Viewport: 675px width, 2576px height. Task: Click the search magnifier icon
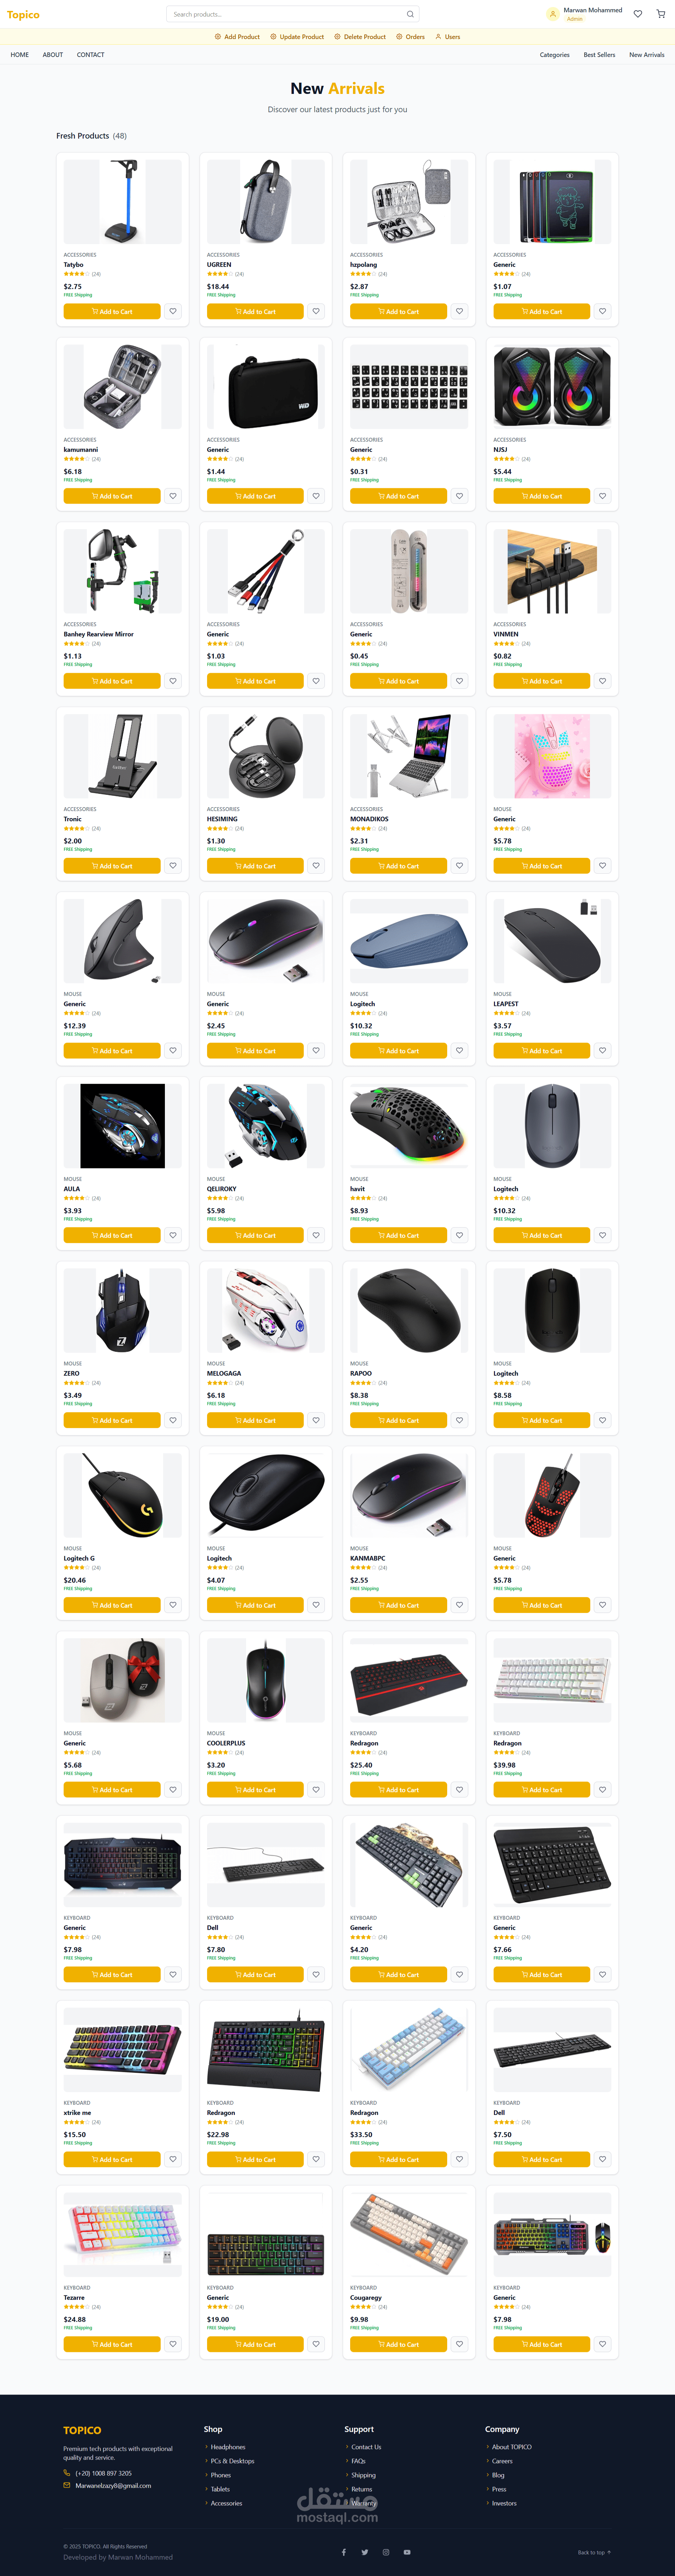(x=410, y=14)
